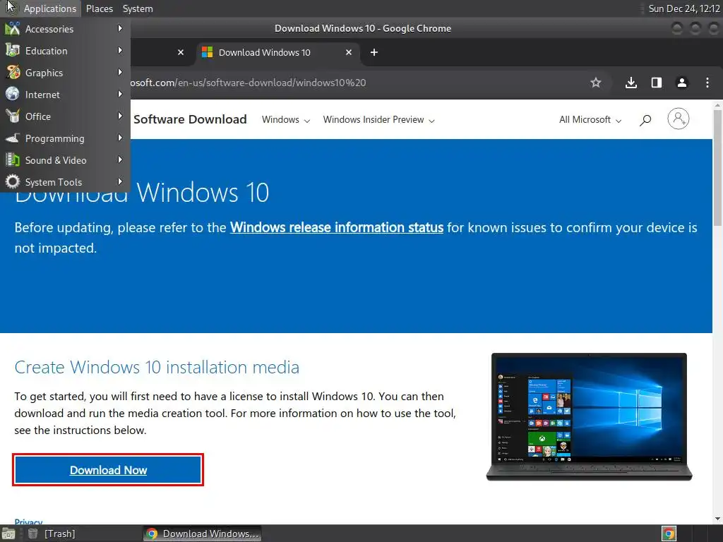Expand the Accessories submenu arrow
723x542 pixels.
pyautogui.click(x=120, y=28)
